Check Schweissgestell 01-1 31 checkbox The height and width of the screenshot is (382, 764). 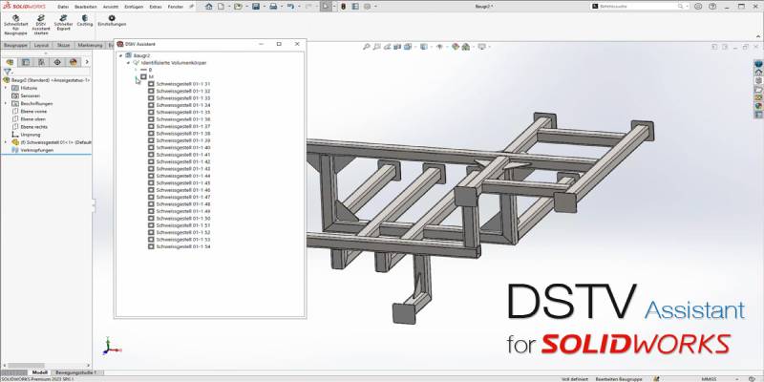tap(151, 84)
